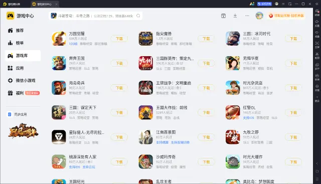Close the 雷电游戏中心 tab
This screenshot has width=321, height=184.
[x=56, y=4]
